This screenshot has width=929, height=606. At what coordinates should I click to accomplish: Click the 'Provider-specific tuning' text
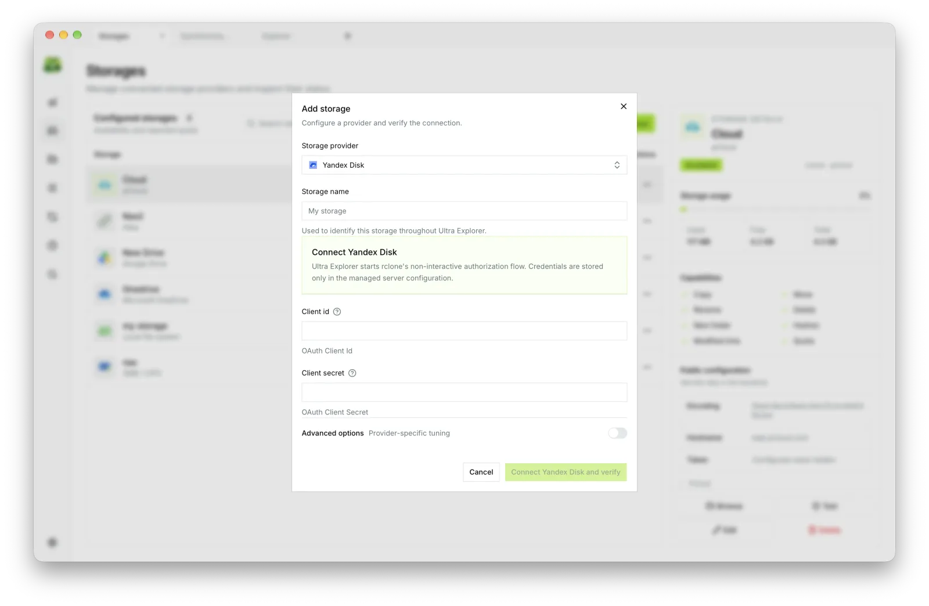tap(409, 433)
